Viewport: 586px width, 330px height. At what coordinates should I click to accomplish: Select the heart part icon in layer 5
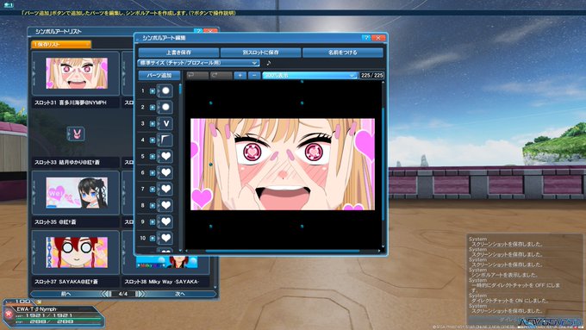click(165, 156)
